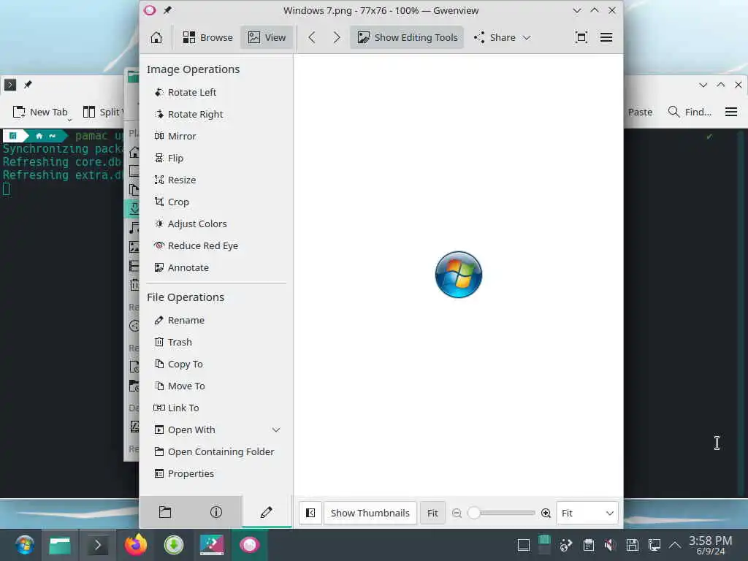748x561 pixels.
Task: Flip the image
Action: (169, 158)
